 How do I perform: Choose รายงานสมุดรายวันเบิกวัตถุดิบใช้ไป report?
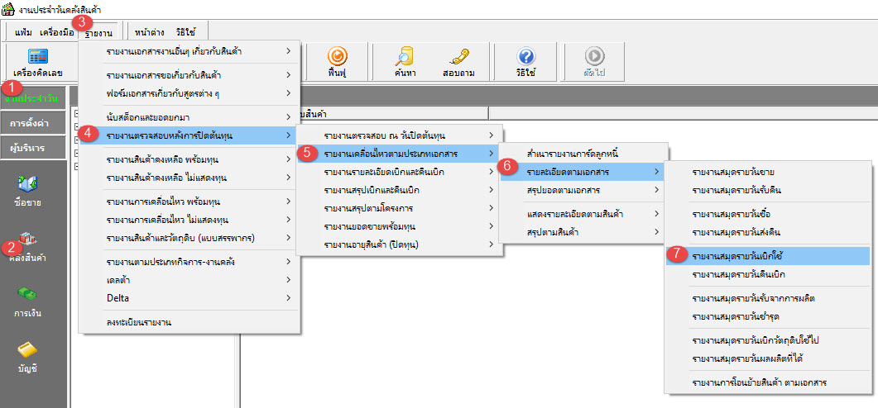[x=768, y=339]
